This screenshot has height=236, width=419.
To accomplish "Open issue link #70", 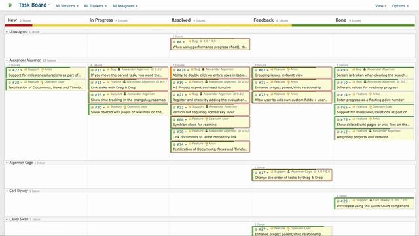I will click(x=180, y=132).
